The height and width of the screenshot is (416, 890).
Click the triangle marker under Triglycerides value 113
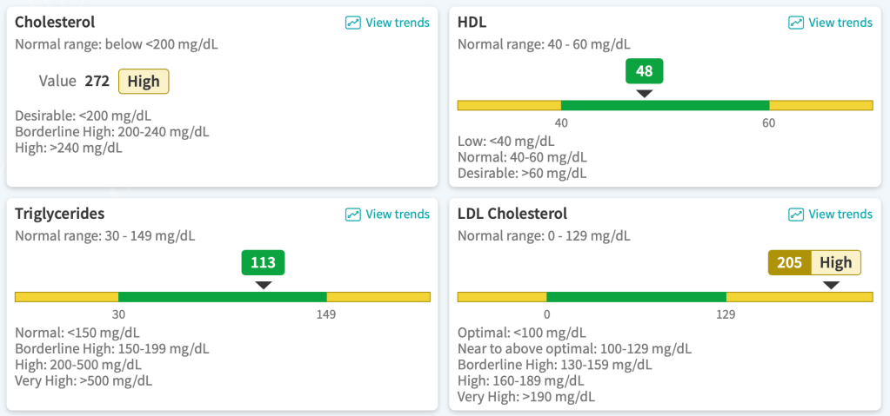click(264, 285)
